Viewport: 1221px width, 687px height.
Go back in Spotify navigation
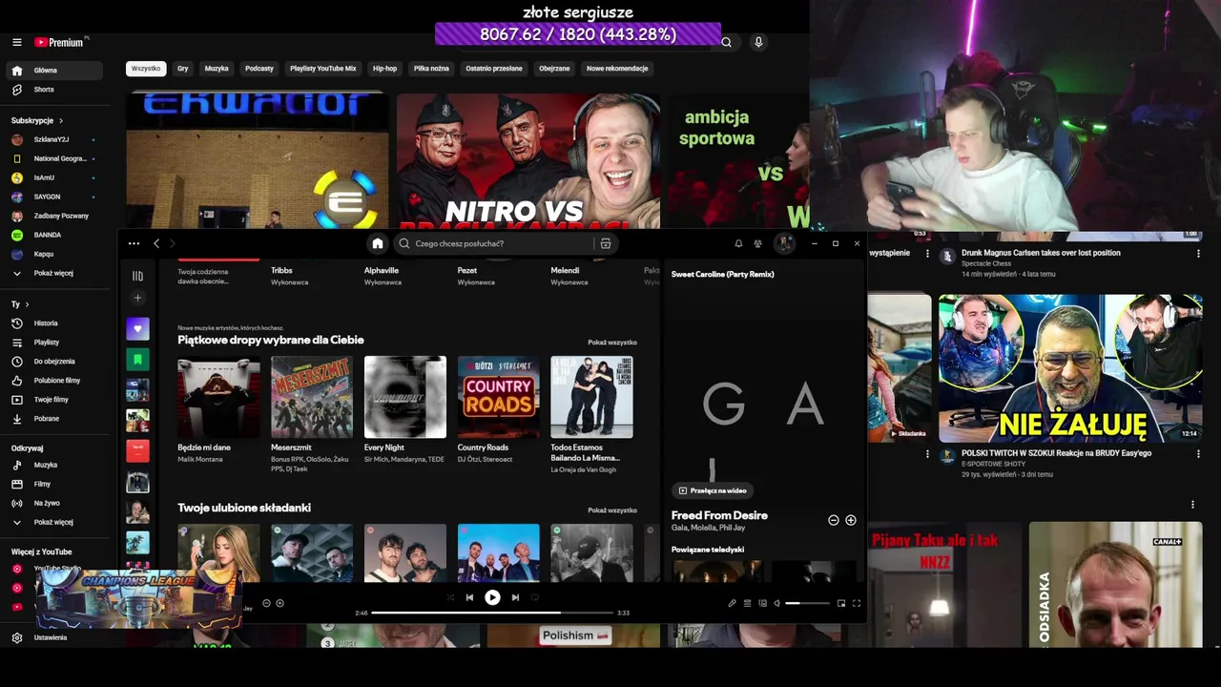click(156, 243)
